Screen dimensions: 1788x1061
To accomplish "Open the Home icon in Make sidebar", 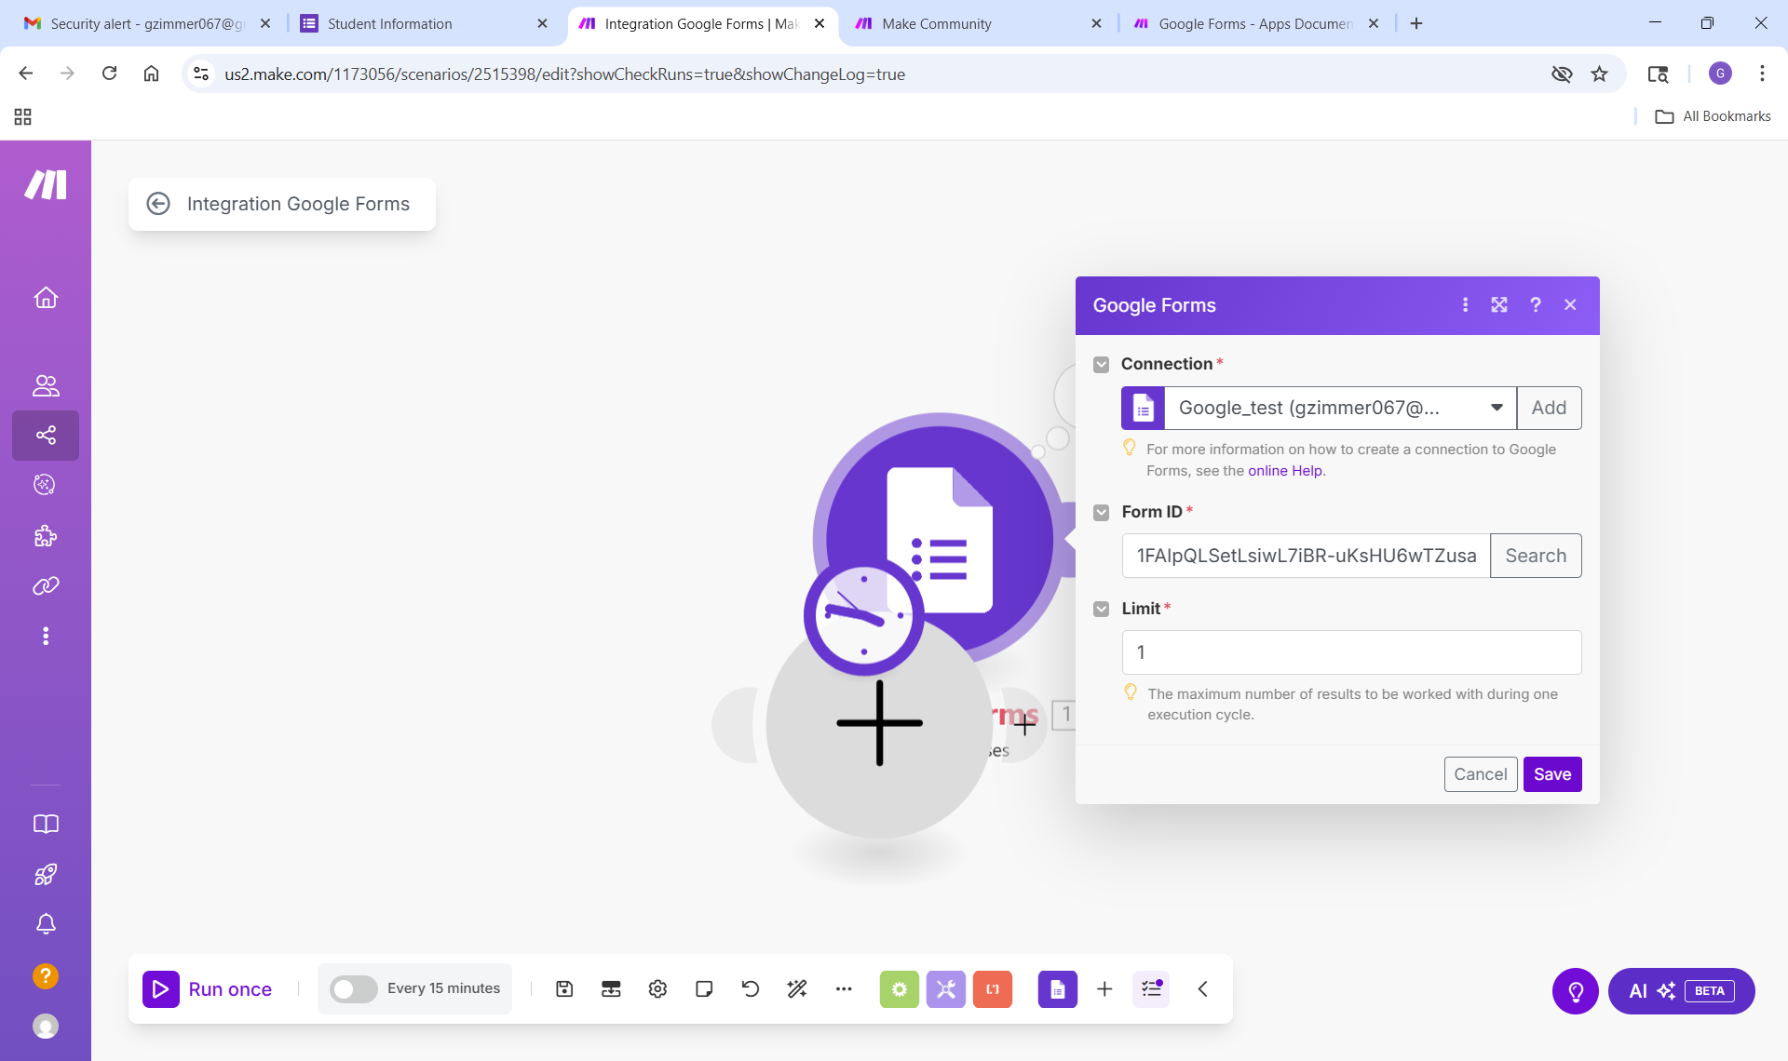I will pos(46,298).
